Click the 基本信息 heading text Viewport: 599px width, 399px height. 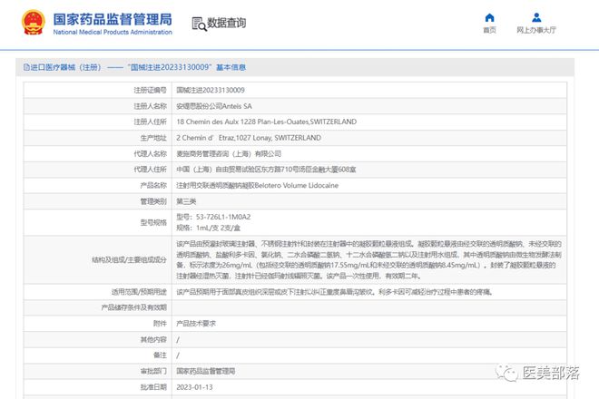click(231, 67)
